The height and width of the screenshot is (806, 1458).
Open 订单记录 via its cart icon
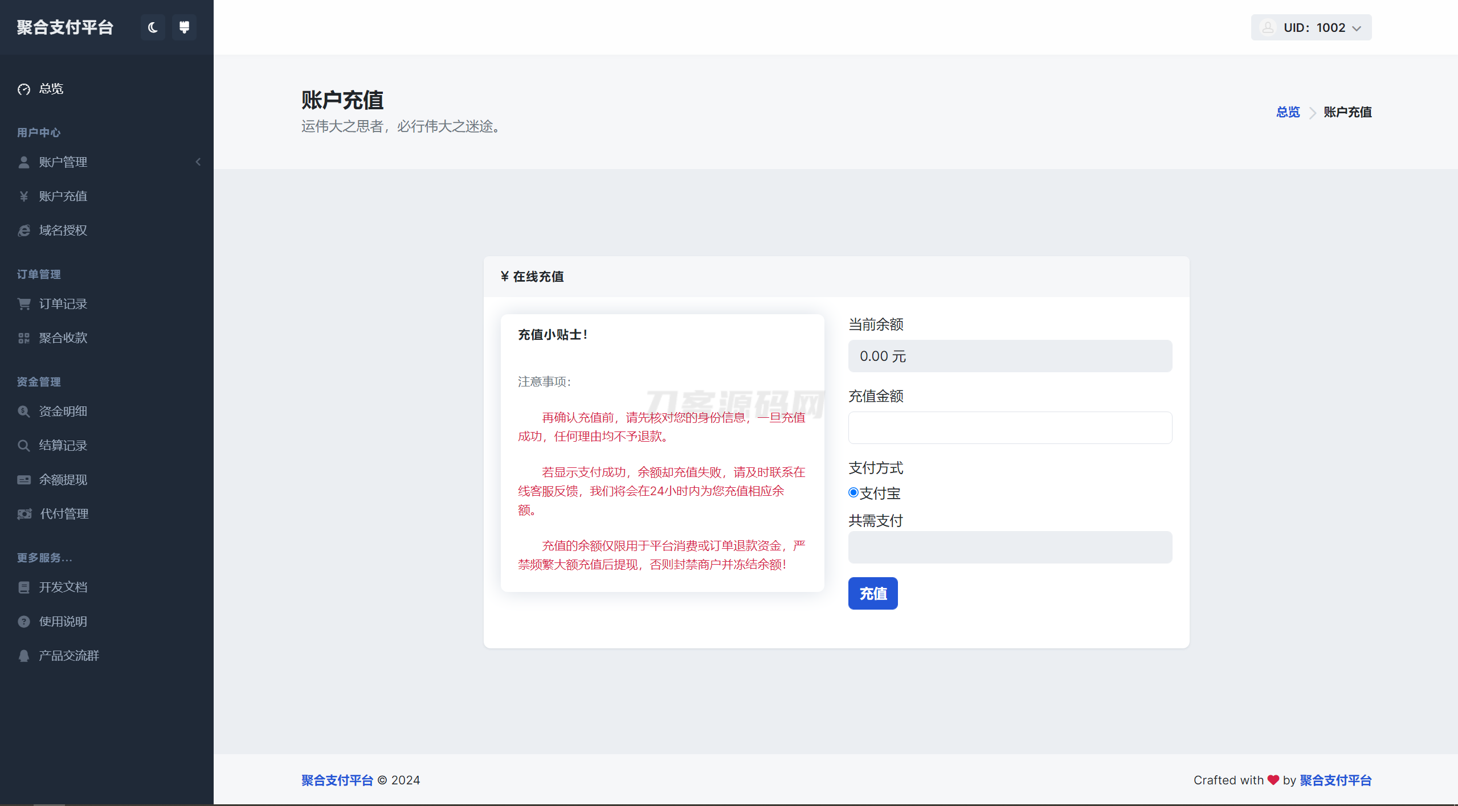click(23, 303)
